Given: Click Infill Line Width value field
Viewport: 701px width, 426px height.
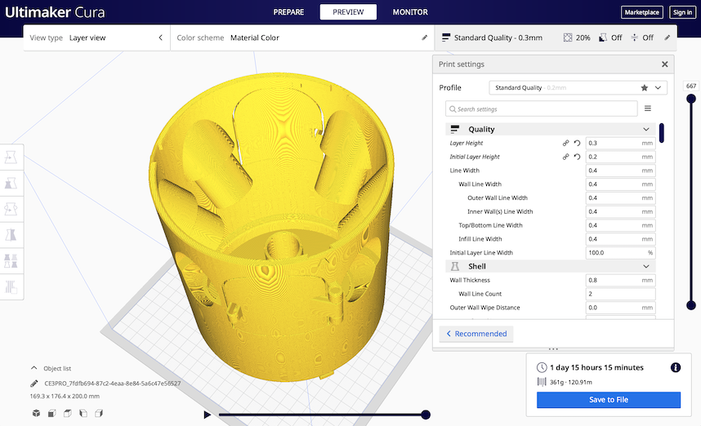Looking at the screenshot, I should [x=621, y=239].
